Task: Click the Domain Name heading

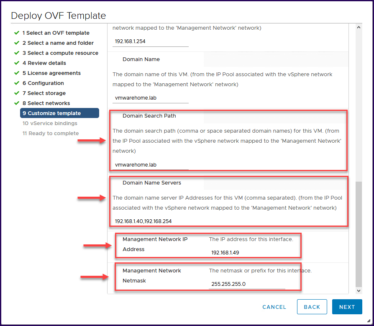Action: coord(141,59)
